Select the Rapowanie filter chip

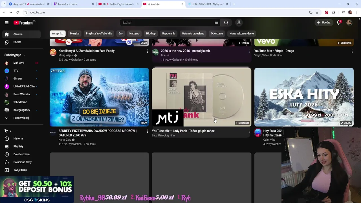click(x=169, y=34)
